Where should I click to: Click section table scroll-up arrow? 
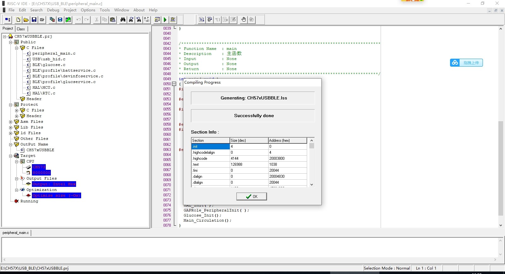(x=312, y=140)
